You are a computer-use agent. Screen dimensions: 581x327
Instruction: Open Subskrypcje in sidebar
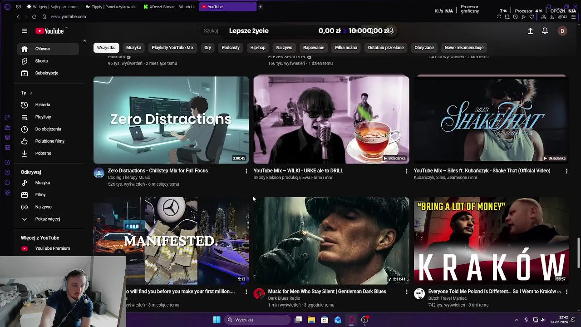coord(48,73)
